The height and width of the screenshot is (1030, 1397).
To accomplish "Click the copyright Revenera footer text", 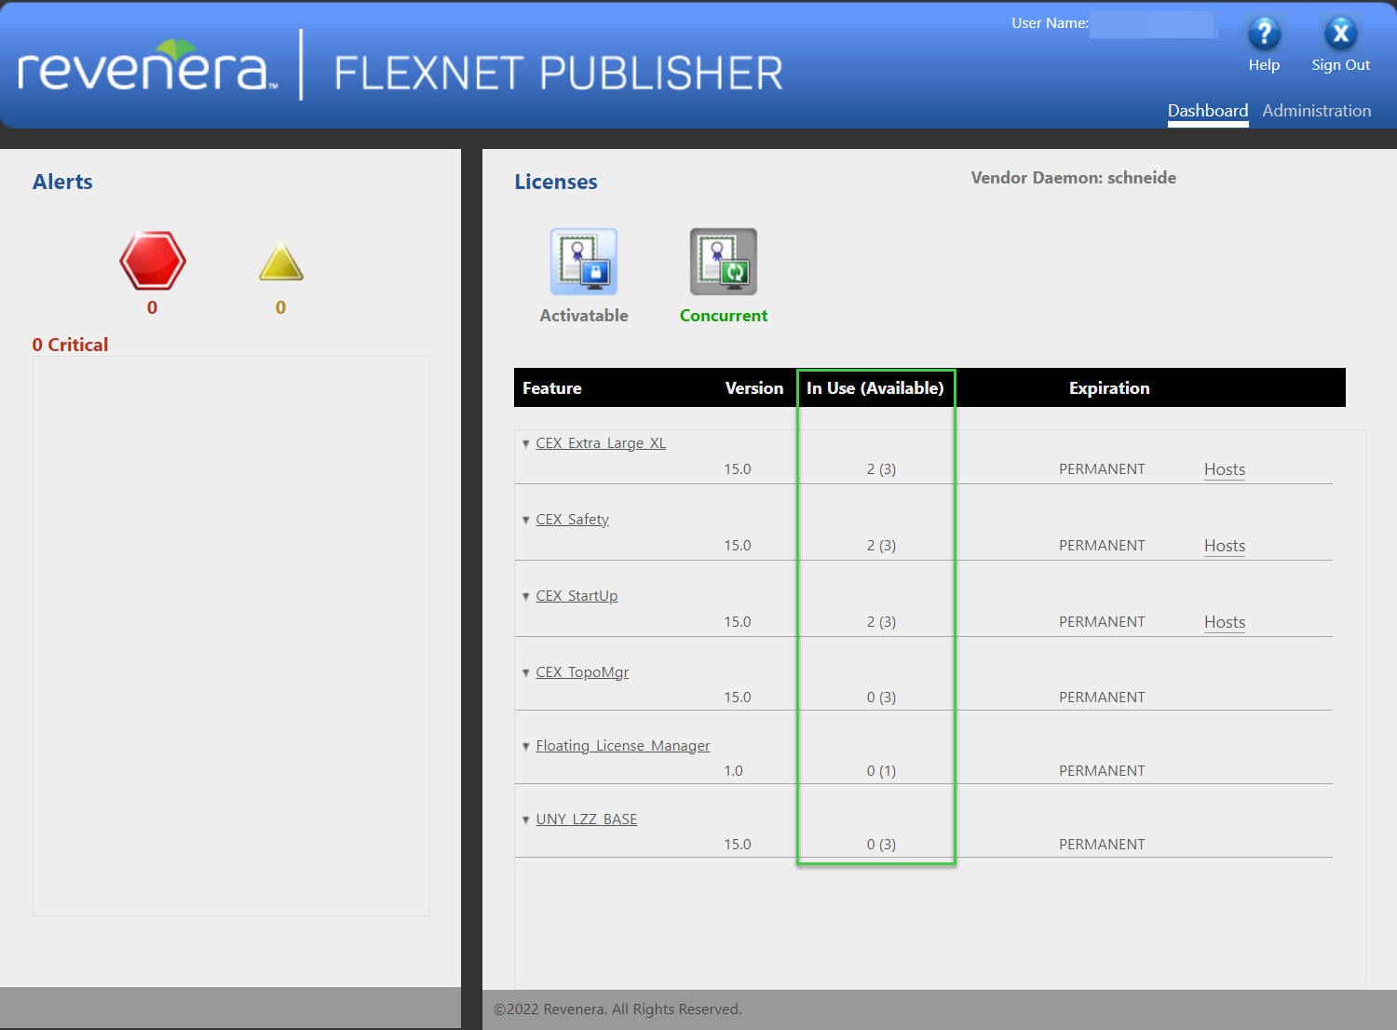I will 617,1010.
